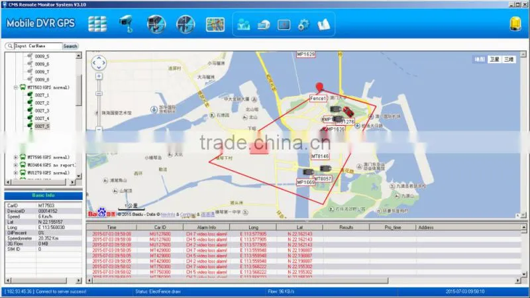
Task: Click the Address column header
Action: pos(426,227)
